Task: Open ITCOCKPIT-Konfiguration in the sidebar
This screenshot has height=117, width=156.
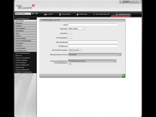Action: click(x=25, y=72)
